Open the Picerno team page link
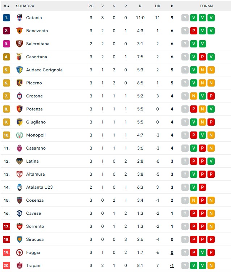This screenshot has height=272, width=231. point(34,83)
